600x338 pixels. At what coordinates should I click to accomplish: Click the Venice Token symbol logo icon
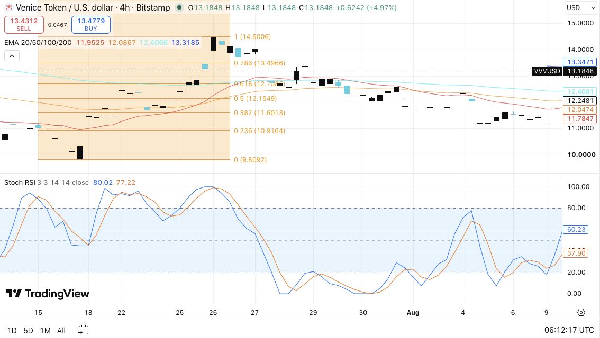point(8,7)
